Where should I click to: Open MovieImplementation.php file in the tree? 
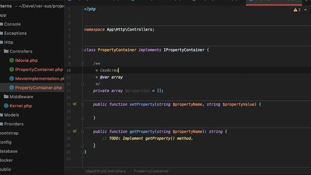pyautogui.click(x=40, y=79)
